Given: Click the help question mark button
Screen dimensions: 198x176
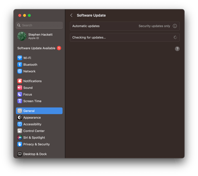Looking at the screenshot, I should click(177, 49).
